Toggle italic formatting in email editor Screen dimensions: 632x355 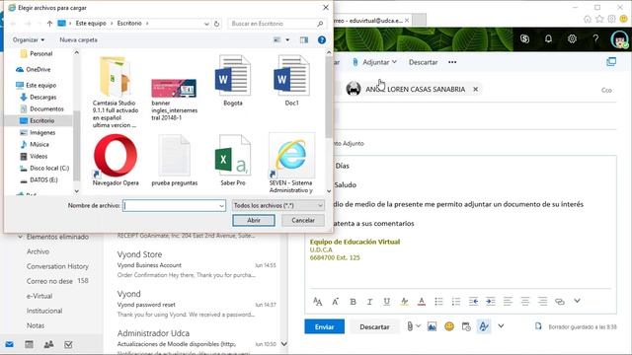coord(369,302)
